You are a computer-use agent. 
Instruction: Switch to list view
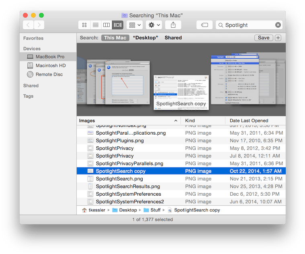click(95, 25)
